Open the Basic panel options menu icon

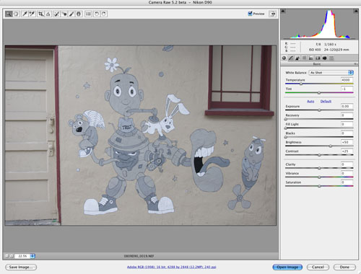tap(355, 64)
